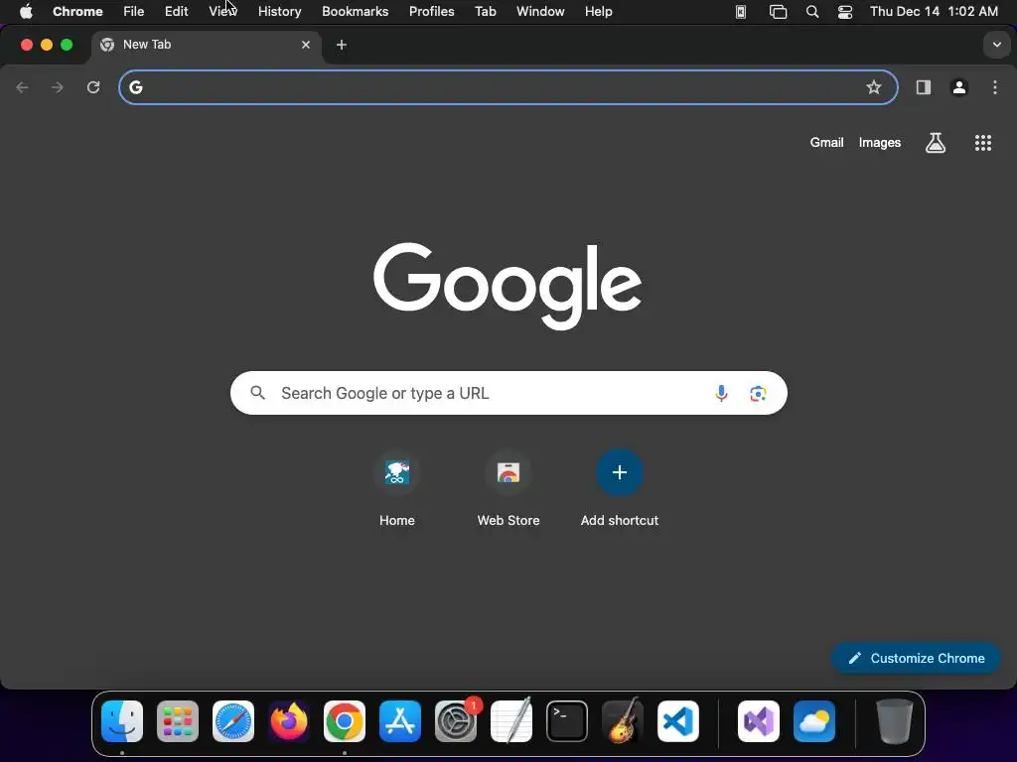
Task: Open the Chrome application menu
Action: pos(77,11)
